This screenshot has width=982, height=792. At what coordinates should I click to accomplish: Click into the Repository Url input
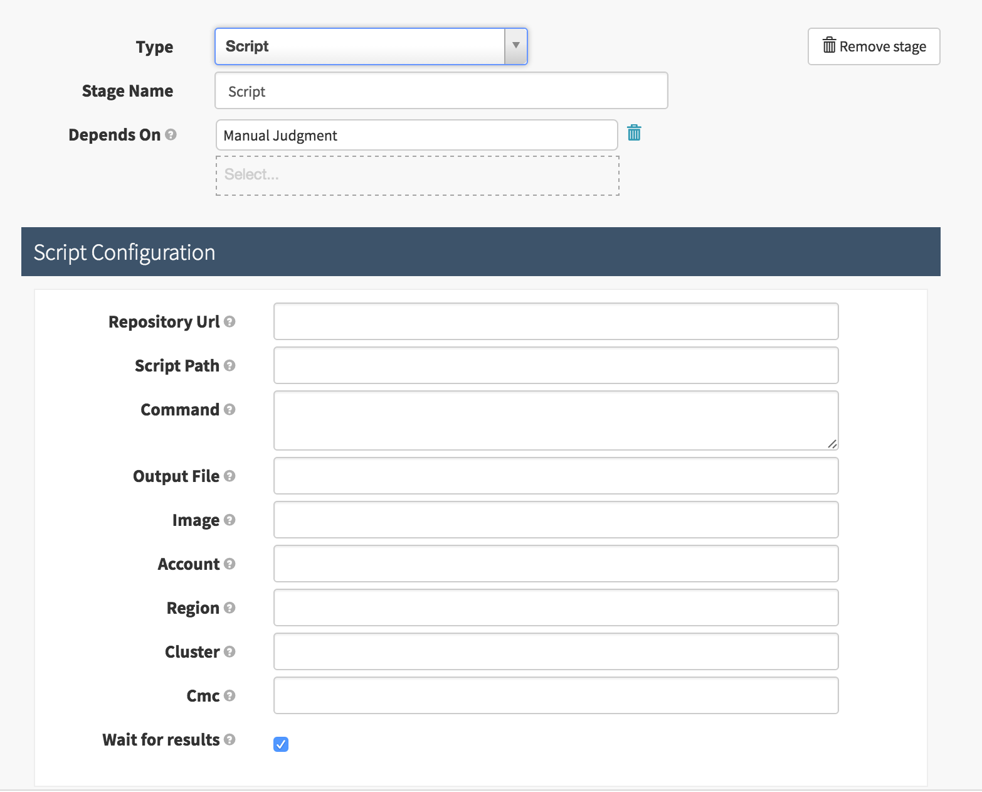pos(556,321)
